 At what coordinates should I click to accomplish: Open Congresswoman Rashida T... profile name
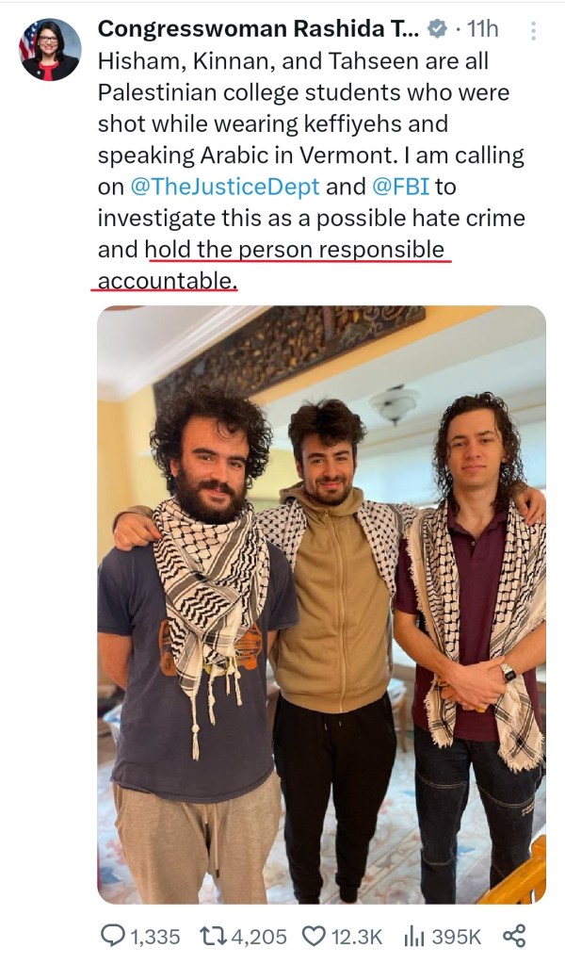[259, 28]
